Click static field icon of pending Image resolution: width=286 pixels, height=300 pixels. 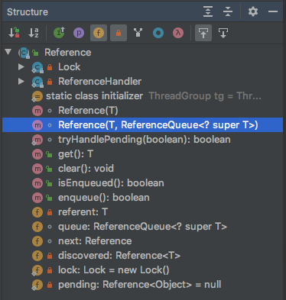[x=37, y=285]
